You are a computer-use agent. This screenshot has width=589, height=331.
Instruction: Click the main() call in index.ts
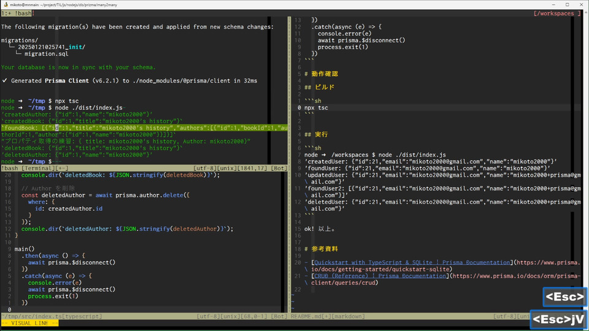[25, 249]
